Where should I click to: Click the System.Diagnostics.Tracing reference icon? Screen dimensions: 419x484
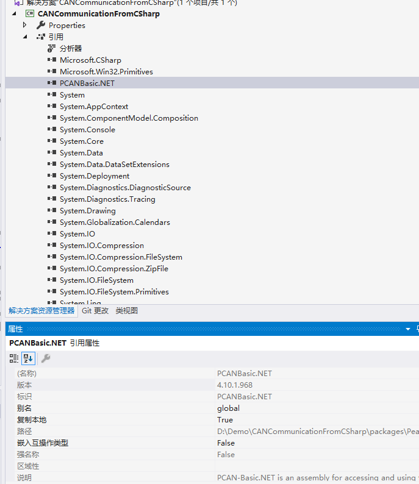pyautogui.click(x=52, y=199)
